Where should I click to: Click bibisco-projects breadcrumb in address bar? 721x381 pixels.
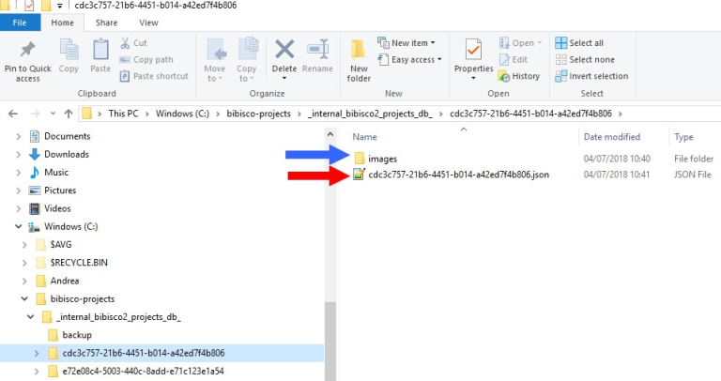click(258, 114)
